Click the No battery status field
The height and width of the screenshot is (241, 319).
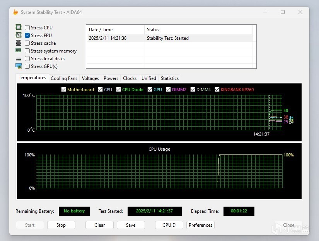click(74, 211)
